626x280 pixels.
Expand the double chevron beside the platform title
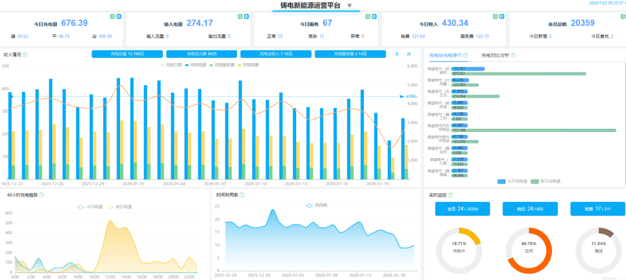click(x=350, y=5)
